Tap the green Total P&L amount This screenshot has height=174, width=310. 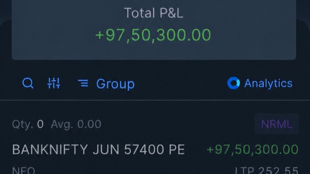coord(153,35)
